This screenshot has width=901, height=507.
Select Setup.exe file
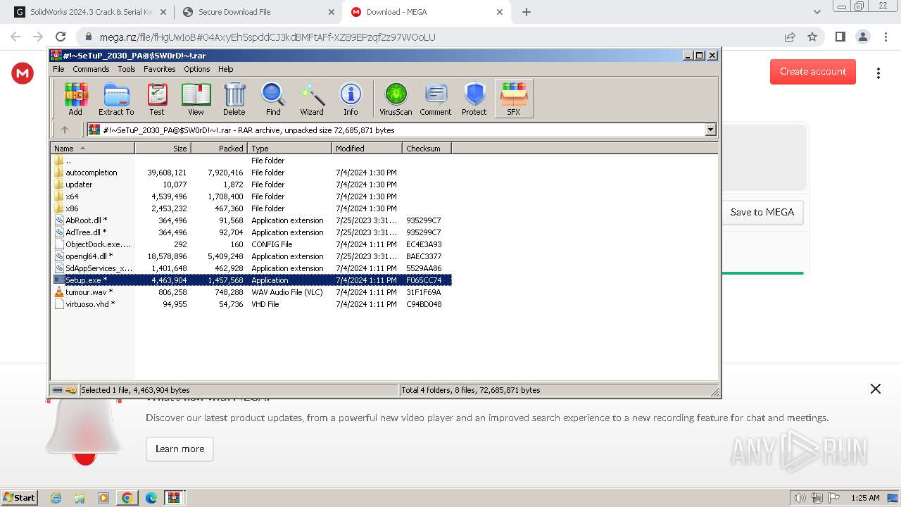click(x=252, y=280)
